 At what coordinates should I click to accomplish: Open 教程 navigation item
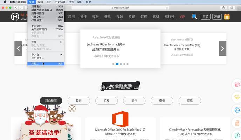click(x=144, y=16)
